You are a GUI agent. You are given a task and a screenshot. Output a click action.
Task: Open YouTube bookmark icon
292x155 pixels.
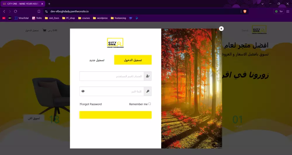point(4,18)
